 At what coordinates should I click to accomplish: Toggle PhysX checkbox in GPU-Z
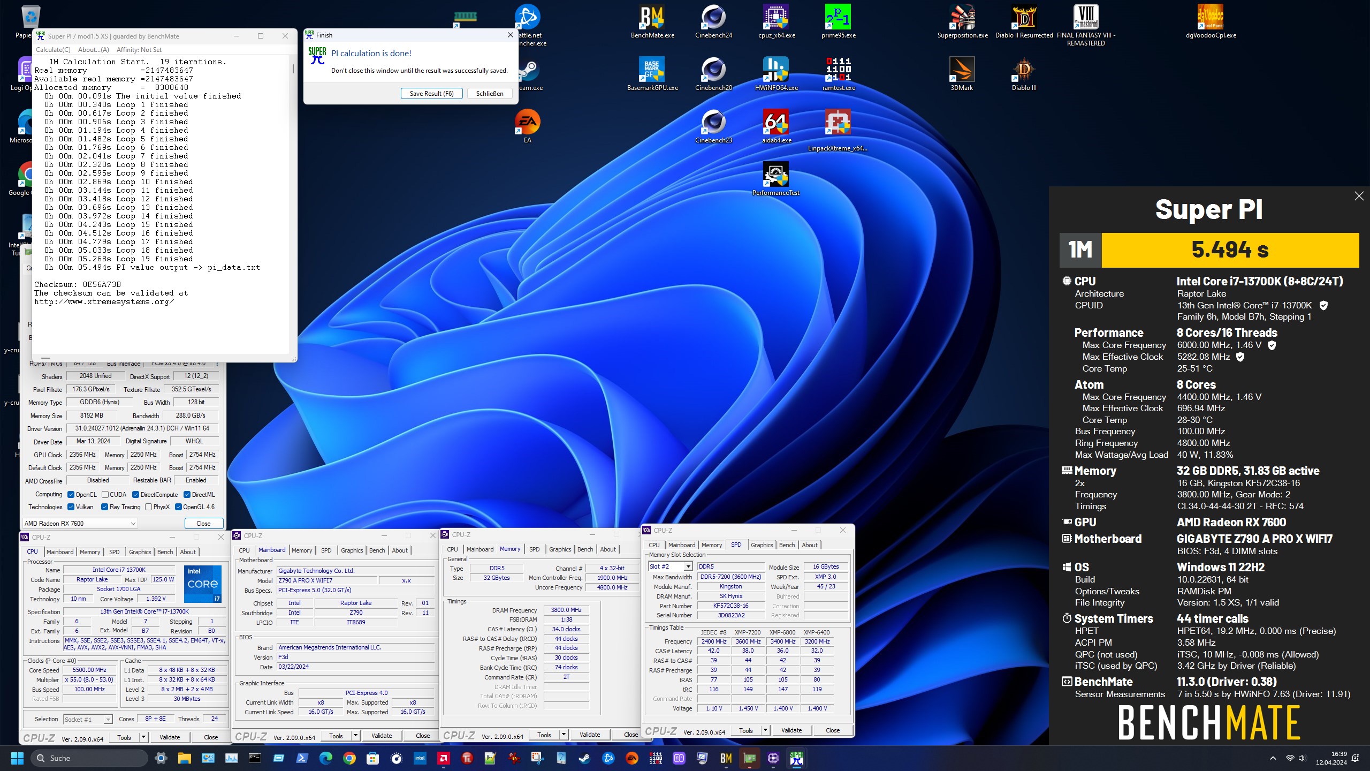click(148, 507)
